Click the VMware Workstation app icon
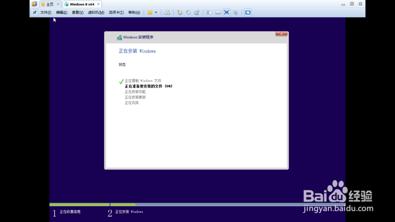Viewport: 395px width, 222px height. pos(34,4)
